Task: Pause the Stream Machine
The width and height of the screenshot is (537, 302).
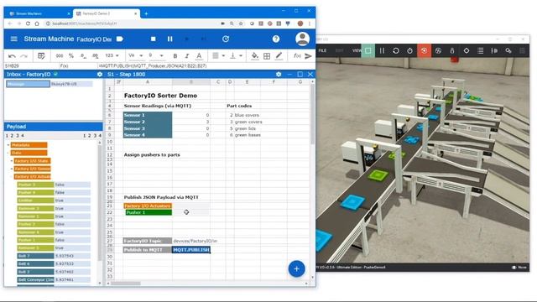Action: coord(169,39)
